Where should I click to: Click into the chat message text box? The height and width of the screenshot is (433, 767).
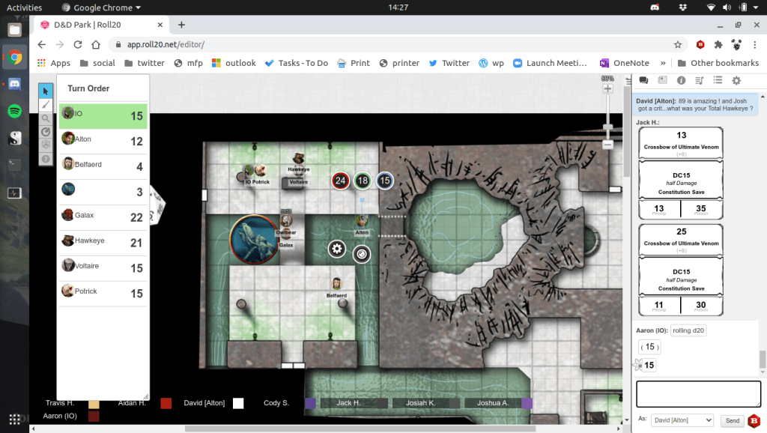click(698, 393)
